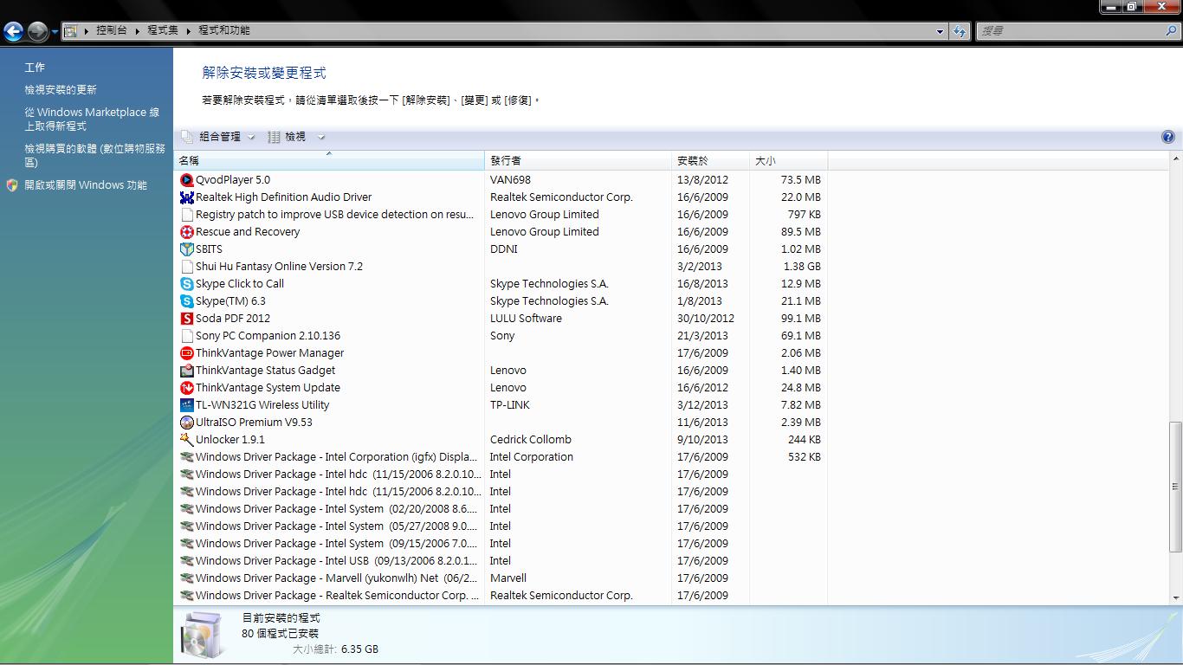This screenshot has height=665, width=1183.
Task: Click 控制台 in the address breadcrumb
Action: 112,30
